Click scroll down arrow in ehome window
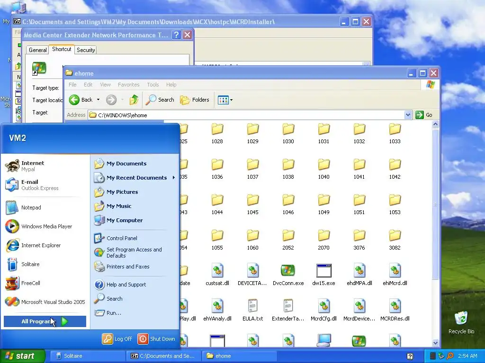 pyautogui.click(x=435, y=342)
